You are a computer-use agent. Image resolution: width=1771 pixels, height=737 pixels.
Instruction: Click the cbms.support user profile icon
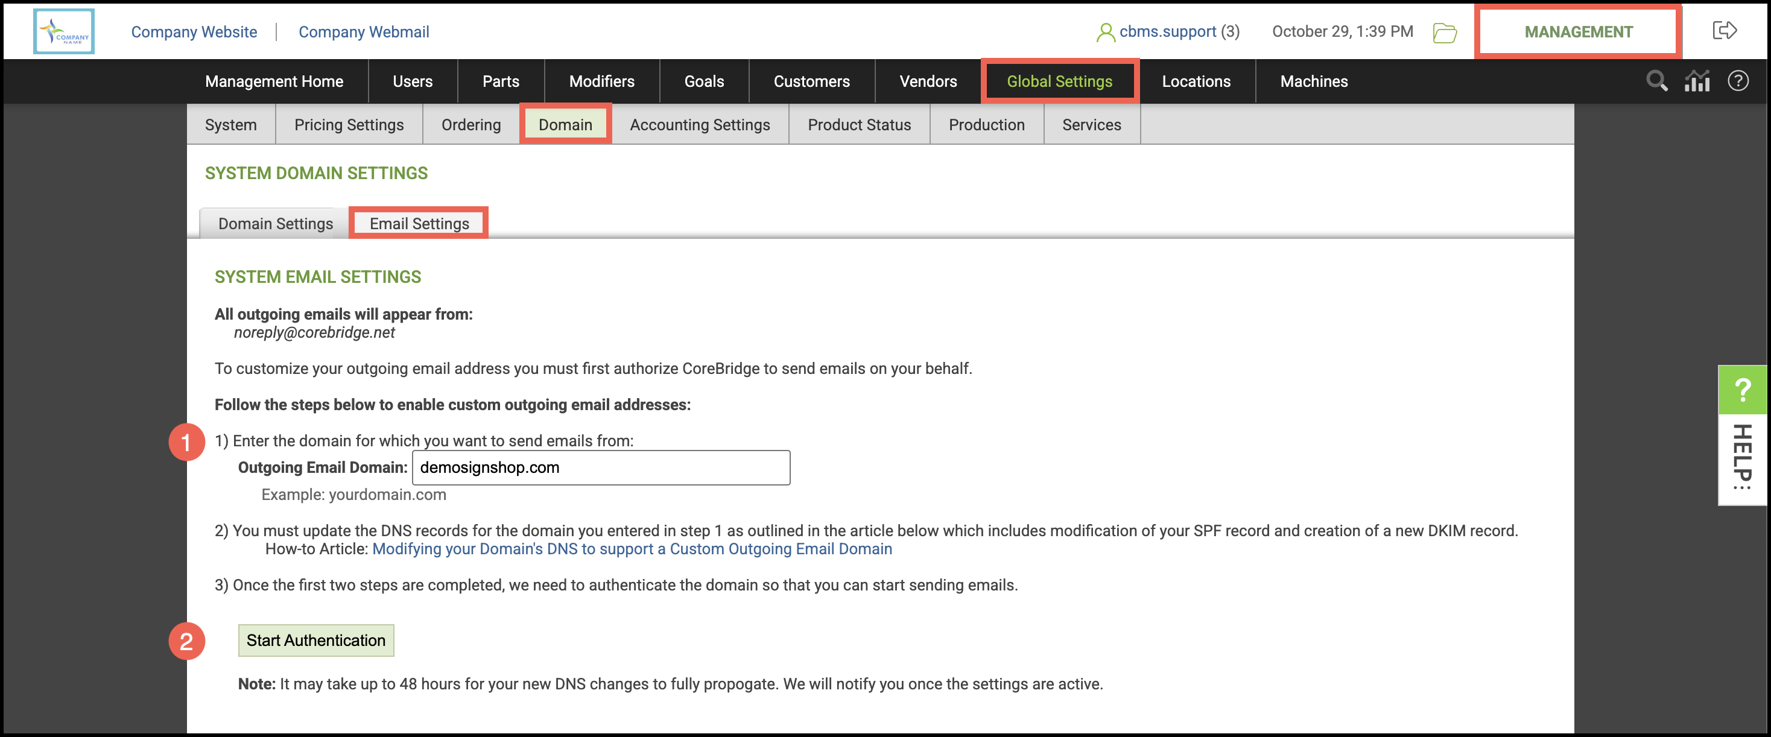point(1105,33)
